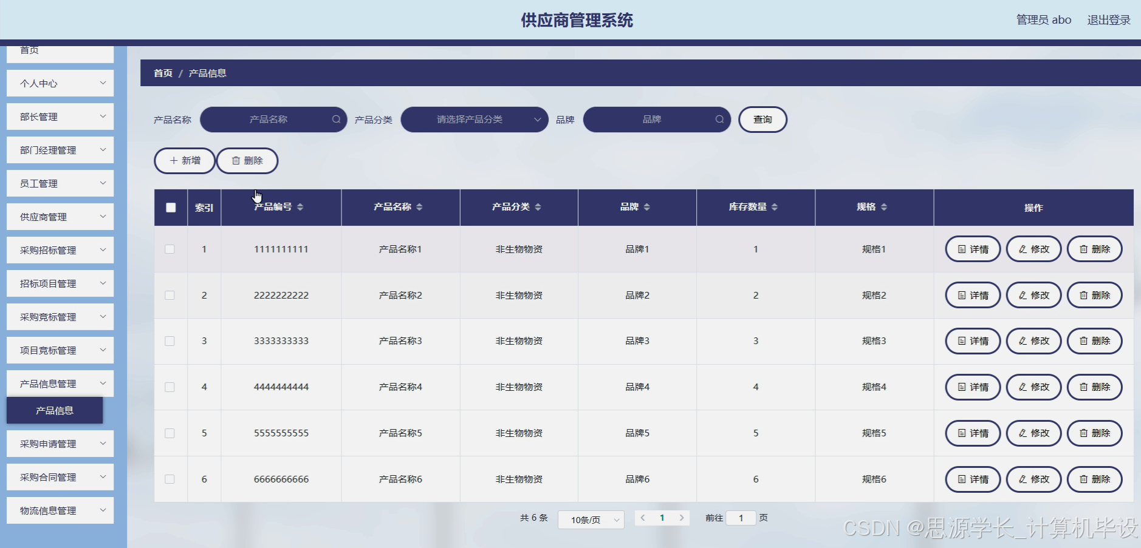
Task: Click the search icon in 品牌 field
Action: pos(719,120)
